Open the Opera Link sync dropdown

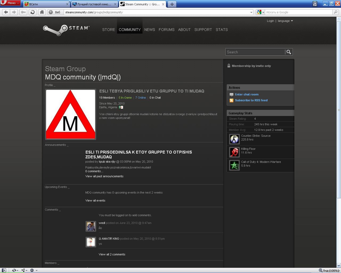pos(15,270)
